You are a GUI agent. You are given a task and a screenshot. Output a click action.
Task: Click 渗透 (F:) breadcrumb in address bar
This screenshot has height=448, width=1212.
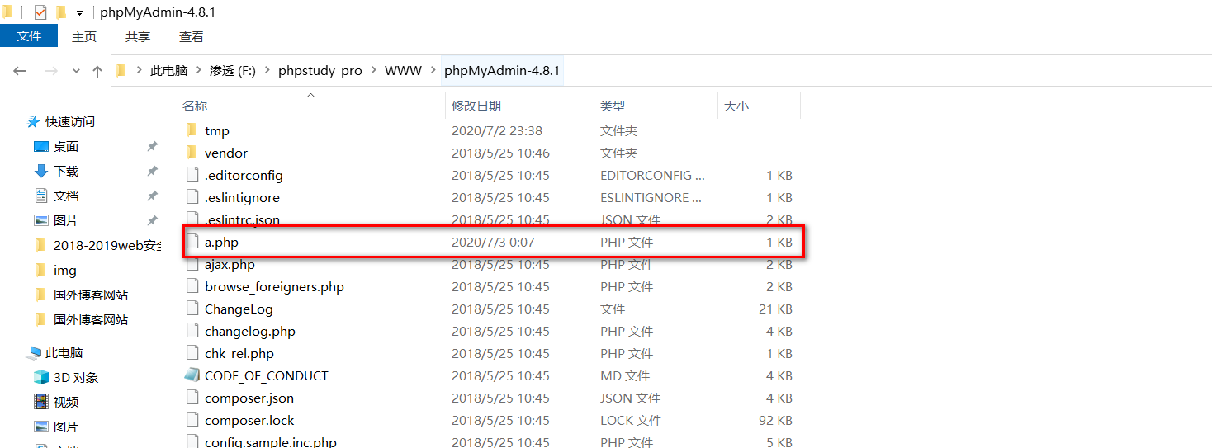(233, 71)
